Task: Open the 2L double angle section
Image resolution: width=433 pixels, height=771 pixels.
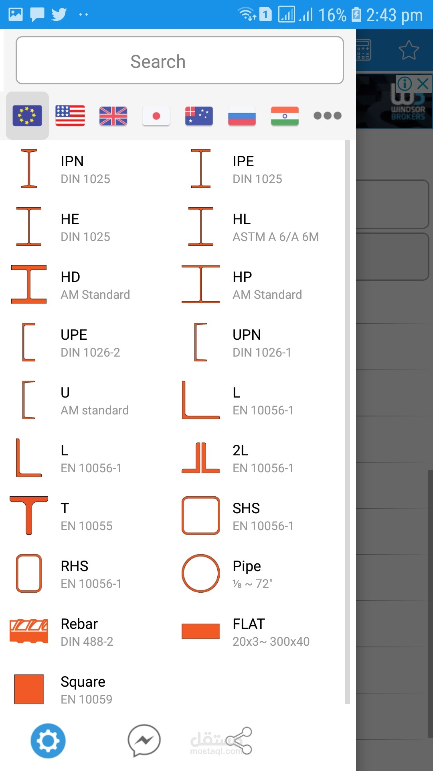Action: (241, 458)
